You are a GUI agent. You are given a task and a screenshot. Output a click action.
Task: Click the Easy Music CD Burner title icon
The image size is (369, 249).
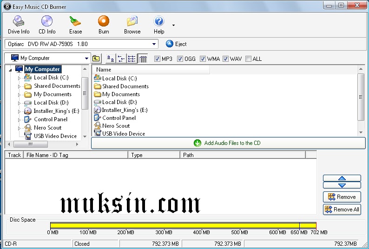(7, 7)
